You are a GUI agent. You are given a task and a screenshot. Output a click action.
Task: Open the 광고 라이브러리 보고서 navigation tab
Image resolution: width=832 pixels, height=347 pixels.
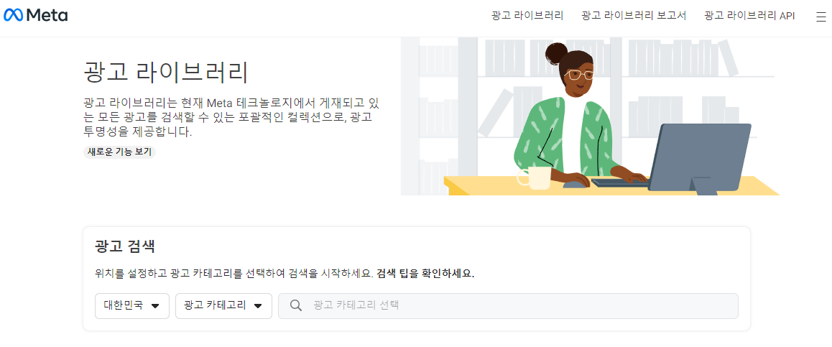(634, 16)
